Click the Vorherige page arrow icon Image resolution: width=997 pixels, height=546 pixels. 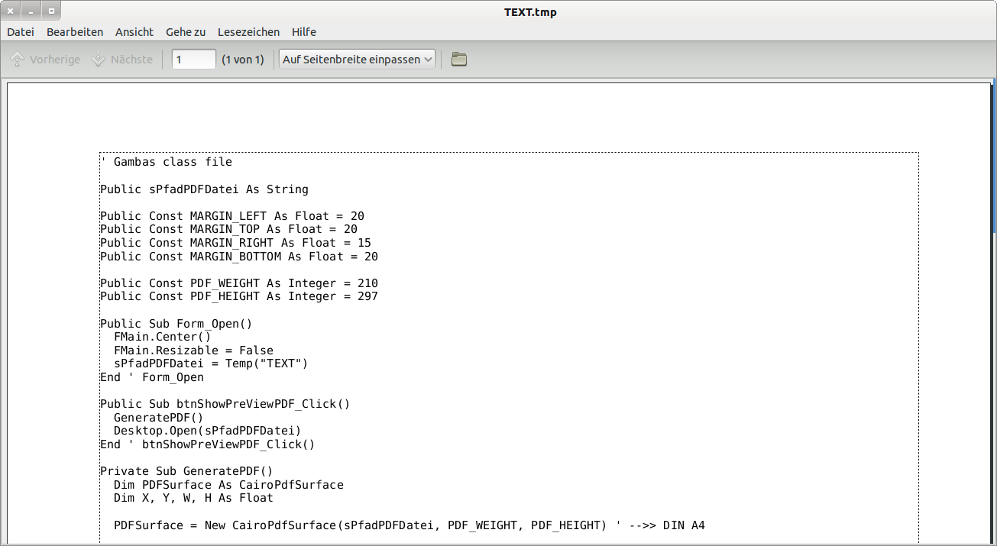(17, 60)
